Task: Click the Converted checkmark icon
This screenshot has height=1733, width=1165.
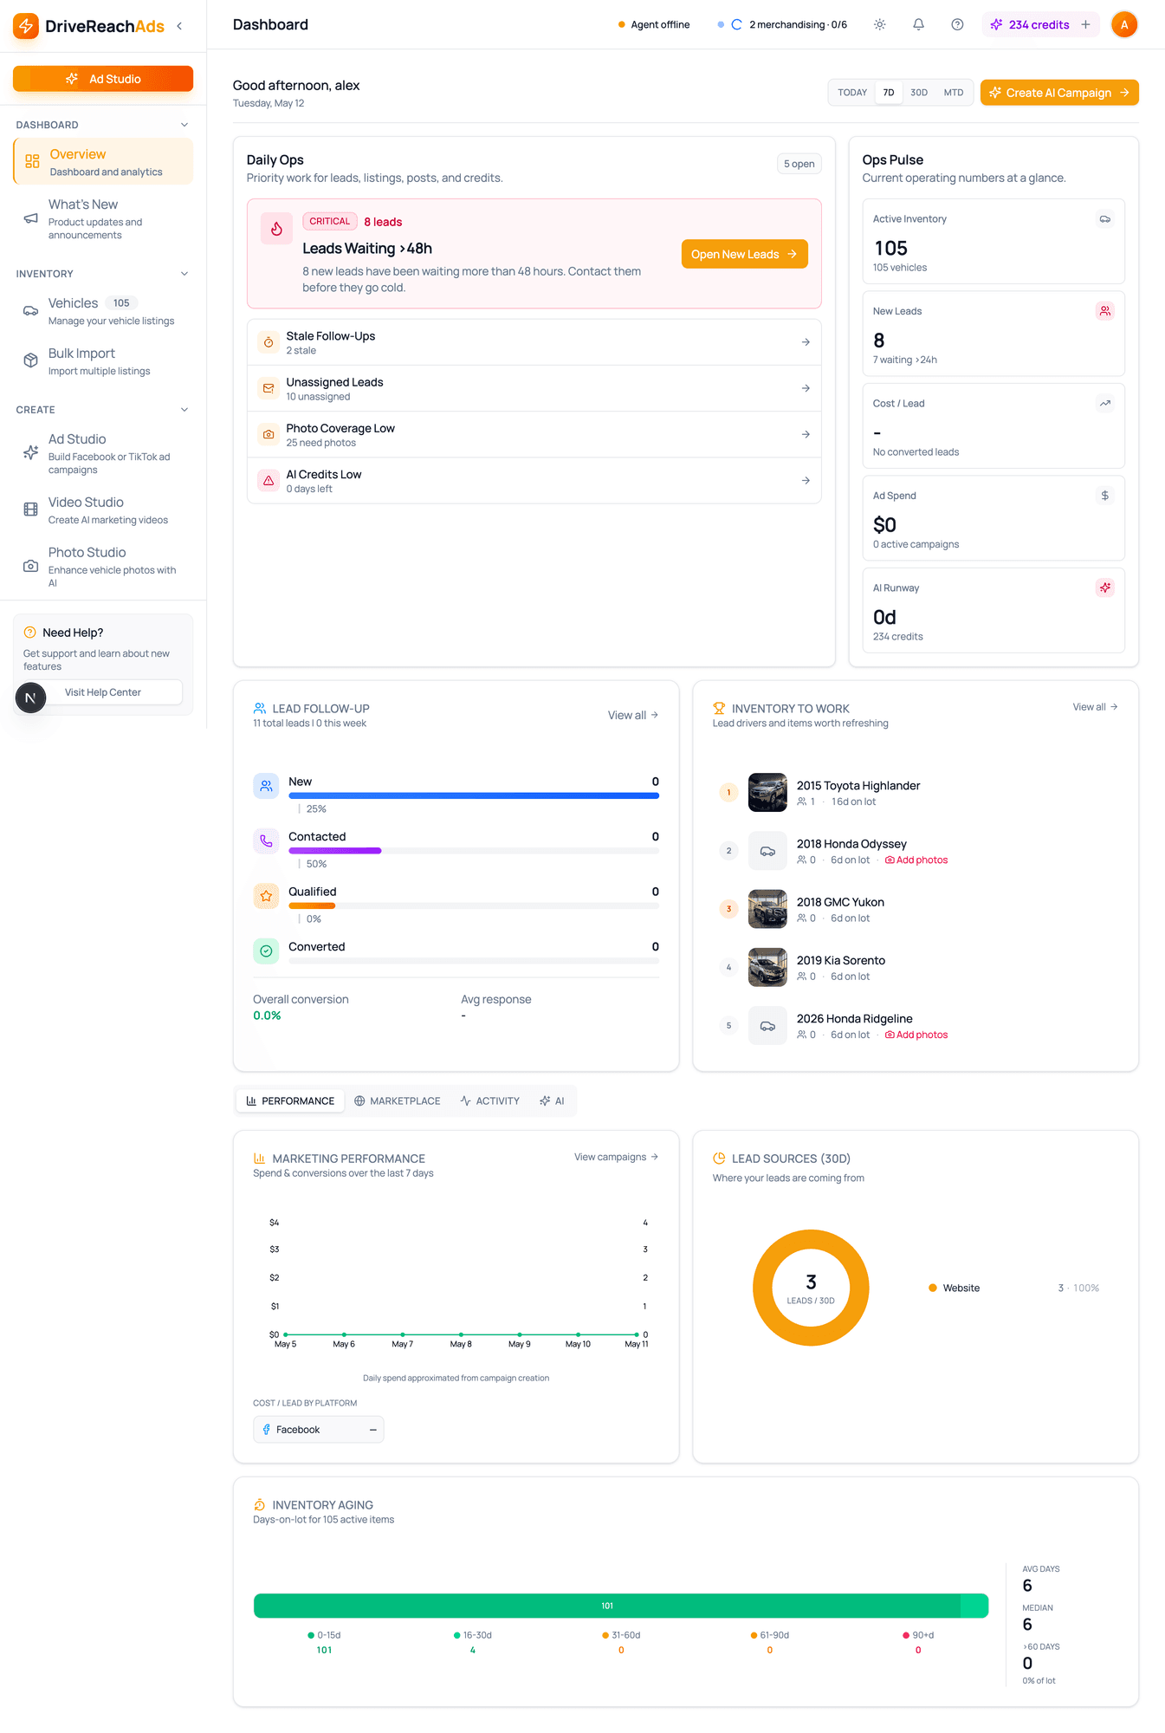Action: pos(266,951)
